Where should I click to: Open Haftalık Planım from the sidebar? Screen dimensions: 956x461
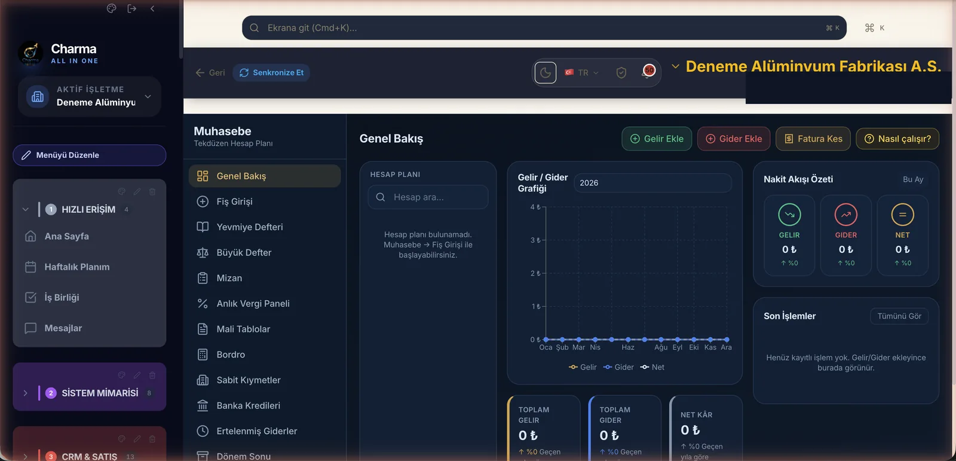[x=90, y=267]
